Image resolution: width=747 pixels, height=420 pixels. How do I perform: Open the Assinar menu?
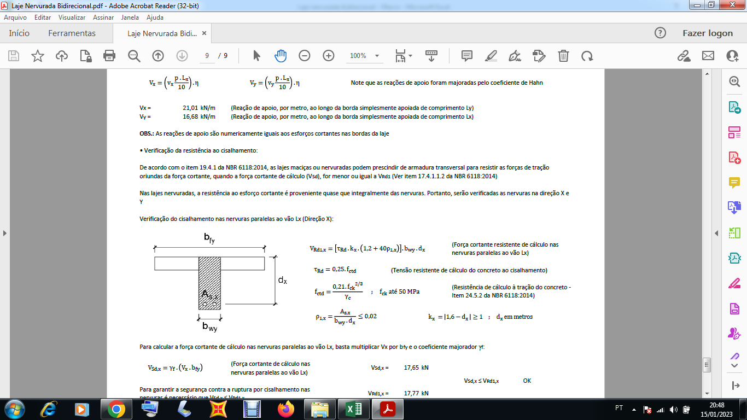pyautogui.click(x=103, y=17)
